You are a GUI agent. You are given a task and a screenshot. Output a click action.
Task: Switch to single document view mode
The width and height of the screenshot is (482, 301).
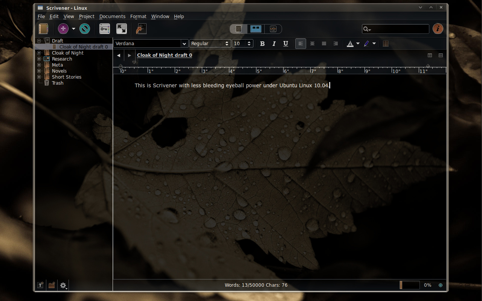point(238,29)
